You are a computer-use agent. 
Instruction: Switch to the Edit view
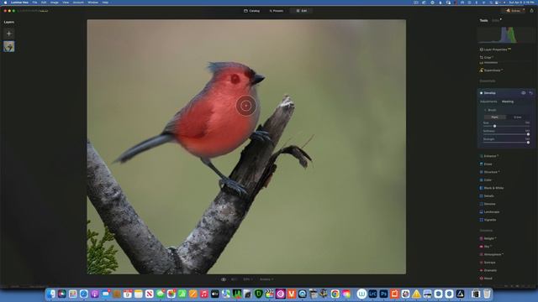pyautogui.click(x=302, y=11)
